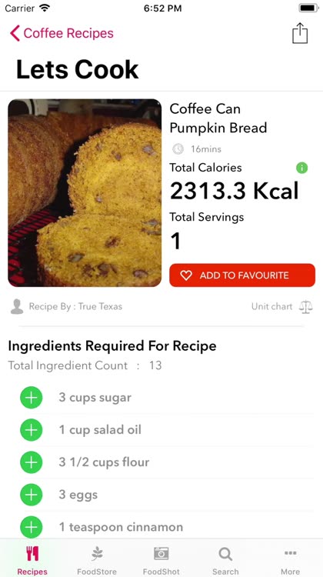Add 3 cups sugar with plus icon
The height and width of the screenshot is (577, 323).
click(x=32, y=398)
